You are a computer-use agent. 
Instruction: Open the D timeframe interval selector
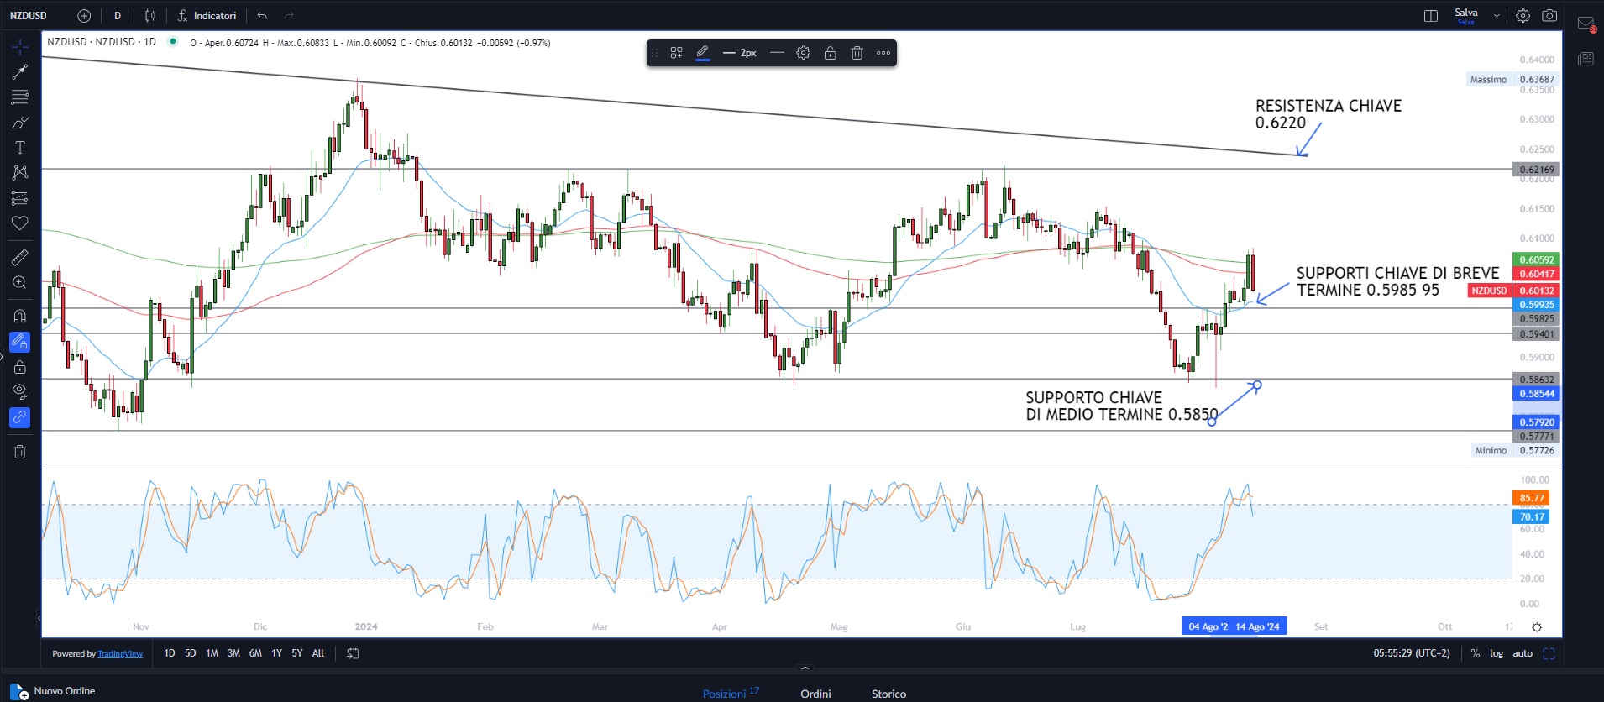pyautogui.click(x=118, y=16)
